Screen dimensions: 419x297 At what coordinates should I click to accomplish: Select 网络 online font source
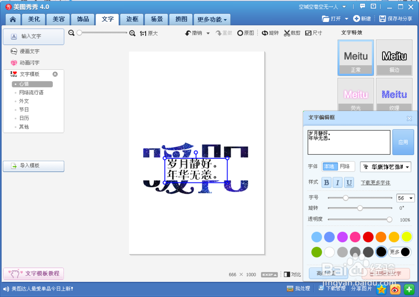[x=345, y=167]
